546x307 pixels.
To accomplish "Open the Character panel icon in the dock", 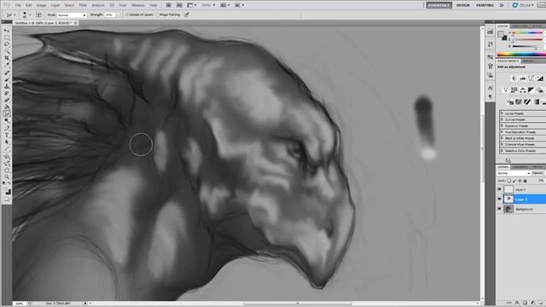I will pyautogui.click(x=491, y=88).
